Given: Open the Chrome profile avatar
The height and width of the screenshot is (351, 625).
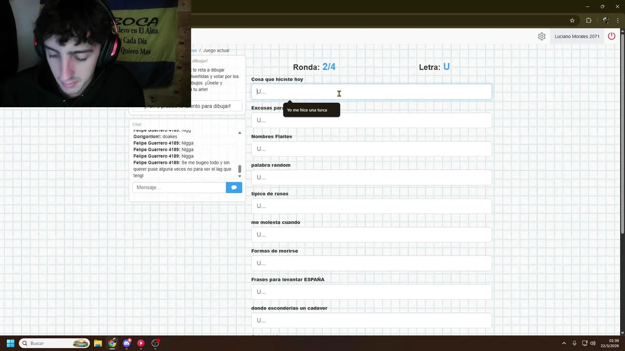Looking at the screenshot, I should [x=605, y=20].
